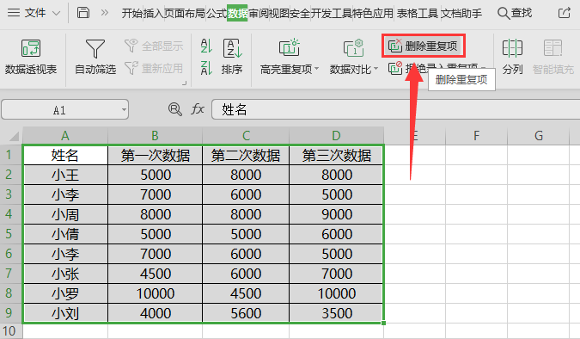This screenshot has width=580, height=339.
Task: Switch to the 文档助手 tab
Action: 461,14
